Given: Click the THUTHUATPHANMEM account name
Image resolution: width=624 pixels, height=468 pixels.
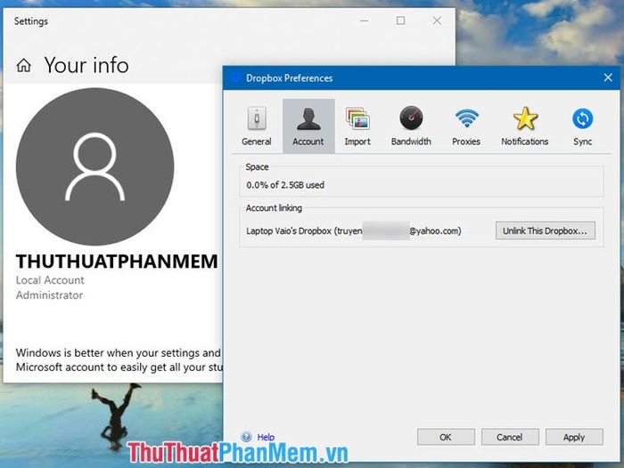Looking at the screenshot, I should (117, 262).
